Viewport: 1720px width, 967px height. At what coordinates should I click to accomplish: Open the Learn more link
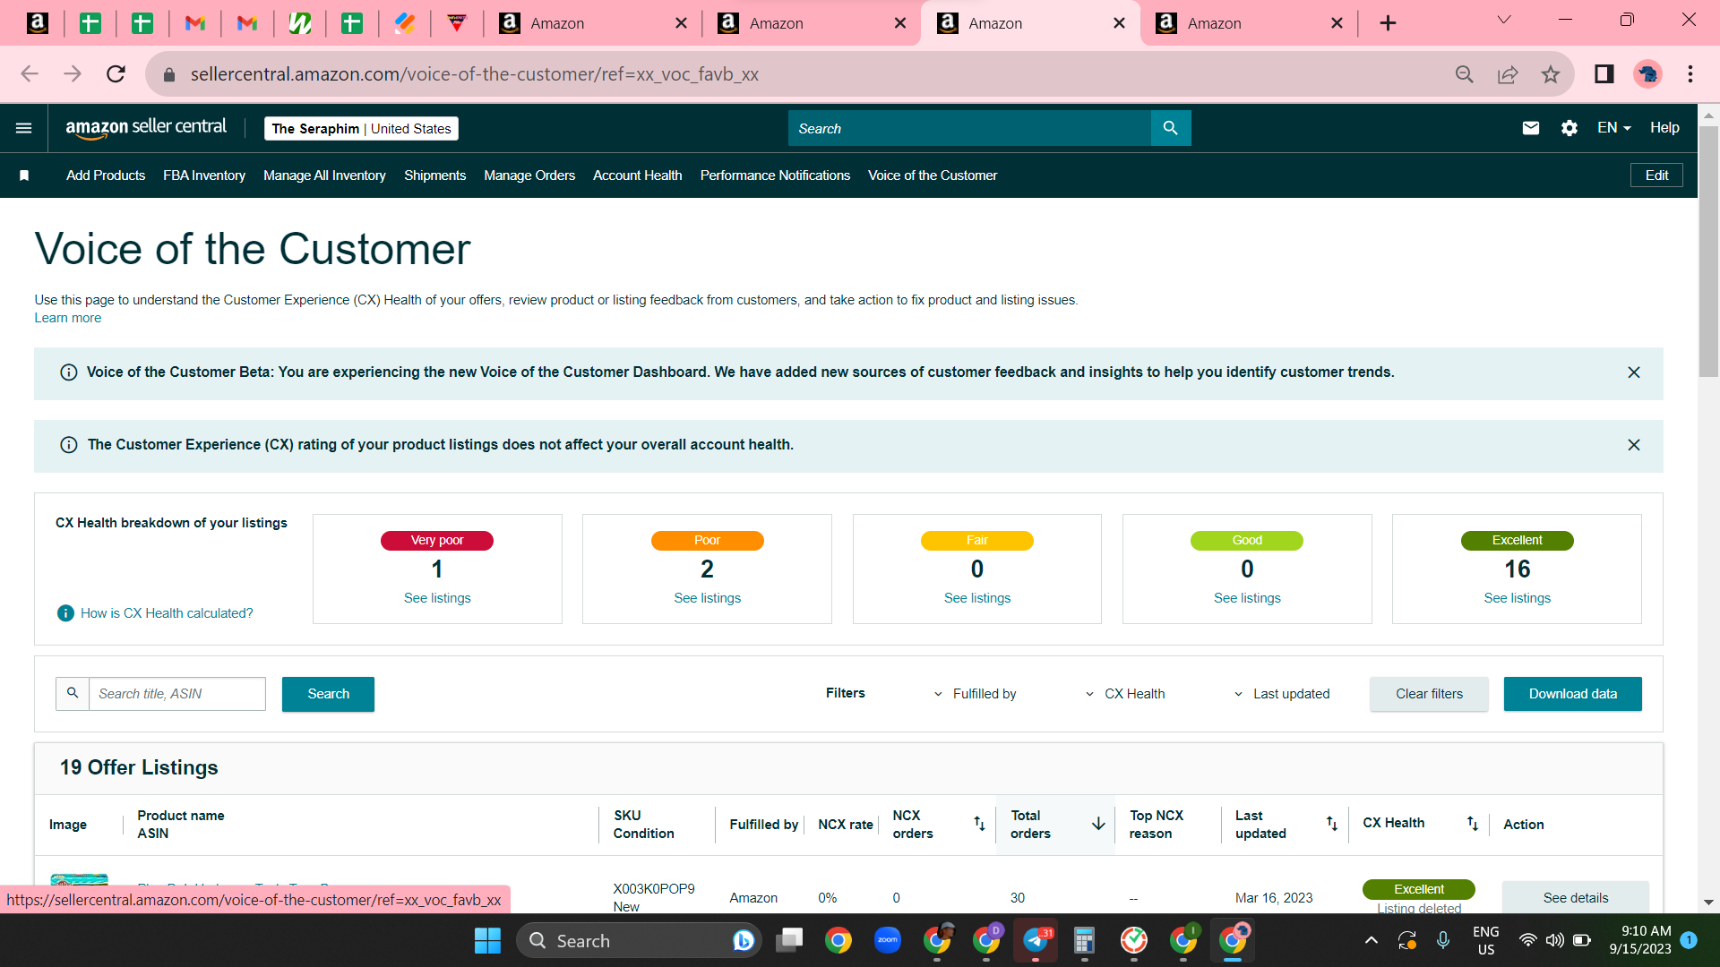click(x=68, y=318)
